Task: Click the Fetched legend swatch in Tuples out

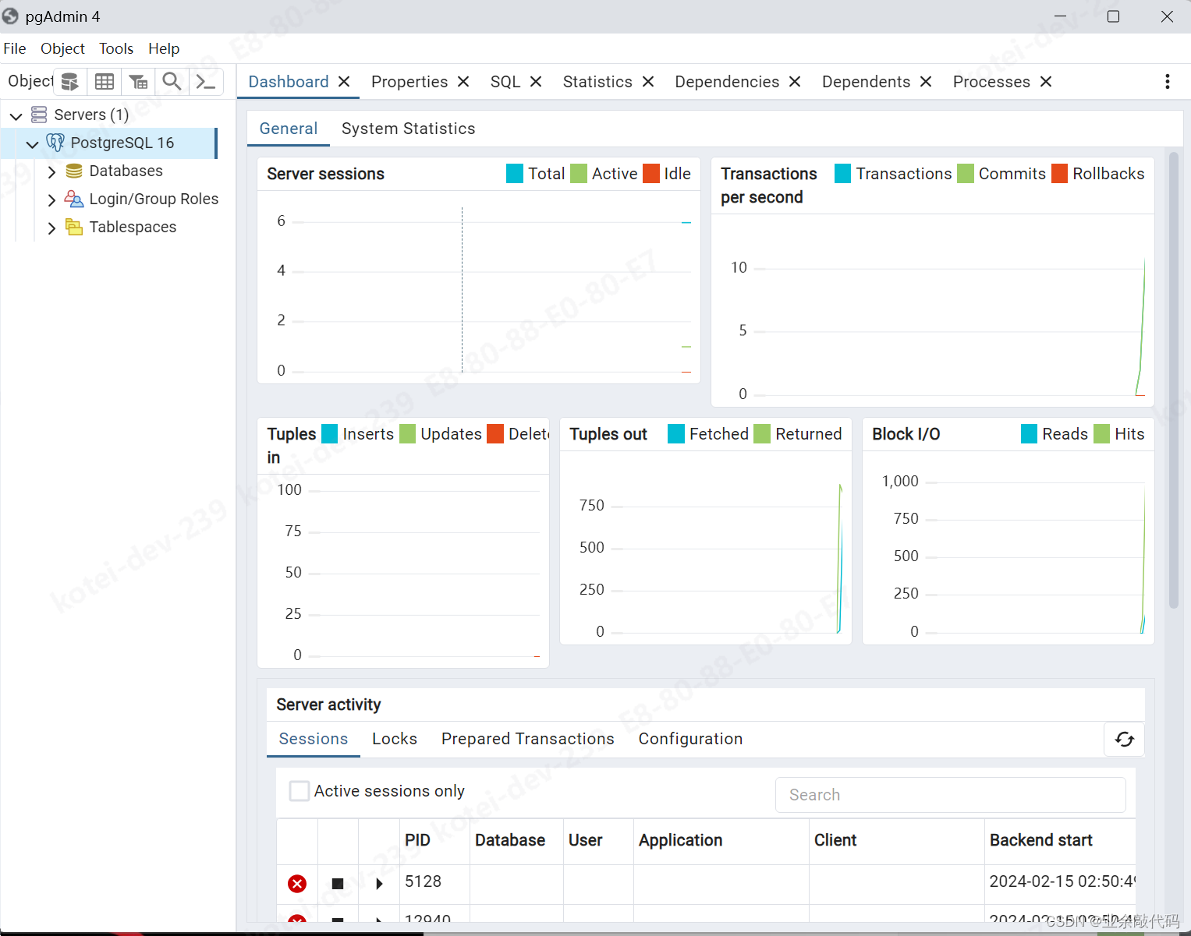Action: pyautogui.click(x=676, y=433)
